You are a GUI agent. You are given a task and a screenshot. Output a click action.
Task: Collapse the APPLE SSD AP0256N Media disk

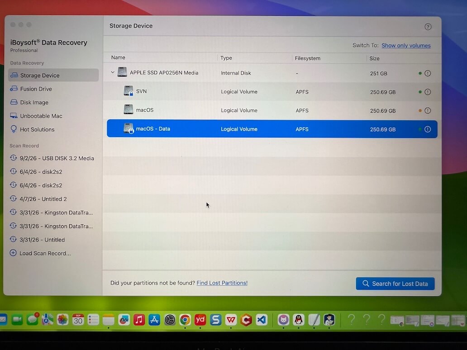tap(113, 72)
